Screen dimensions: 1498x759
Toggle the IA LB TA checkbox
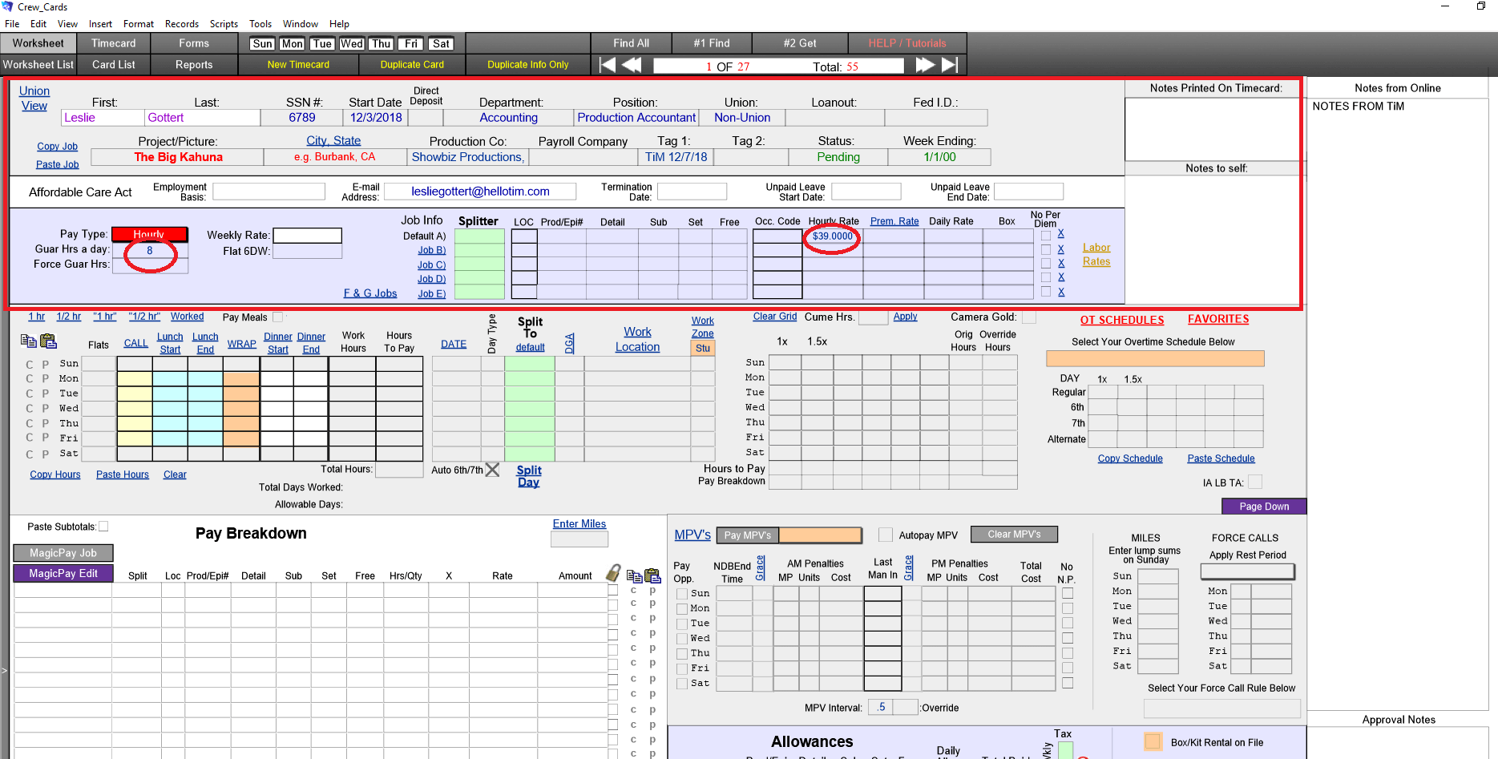(x=1255, y=482)
